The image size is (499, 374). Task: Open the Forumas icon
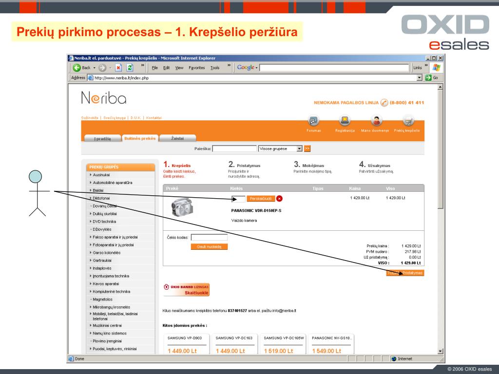[x=313, y=121]
